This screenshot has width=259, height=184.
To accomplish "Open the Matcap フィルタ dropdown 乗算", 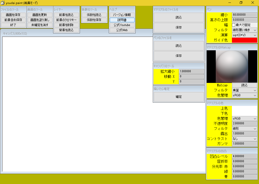I will click(244, 90).
